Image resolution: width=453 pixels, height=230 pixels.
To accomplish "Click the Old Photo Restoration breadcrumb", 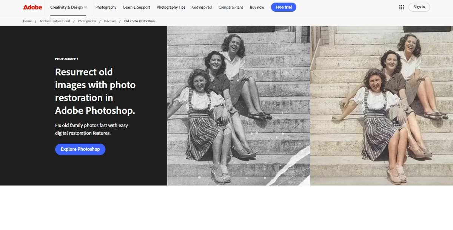I will coord(139,21).
